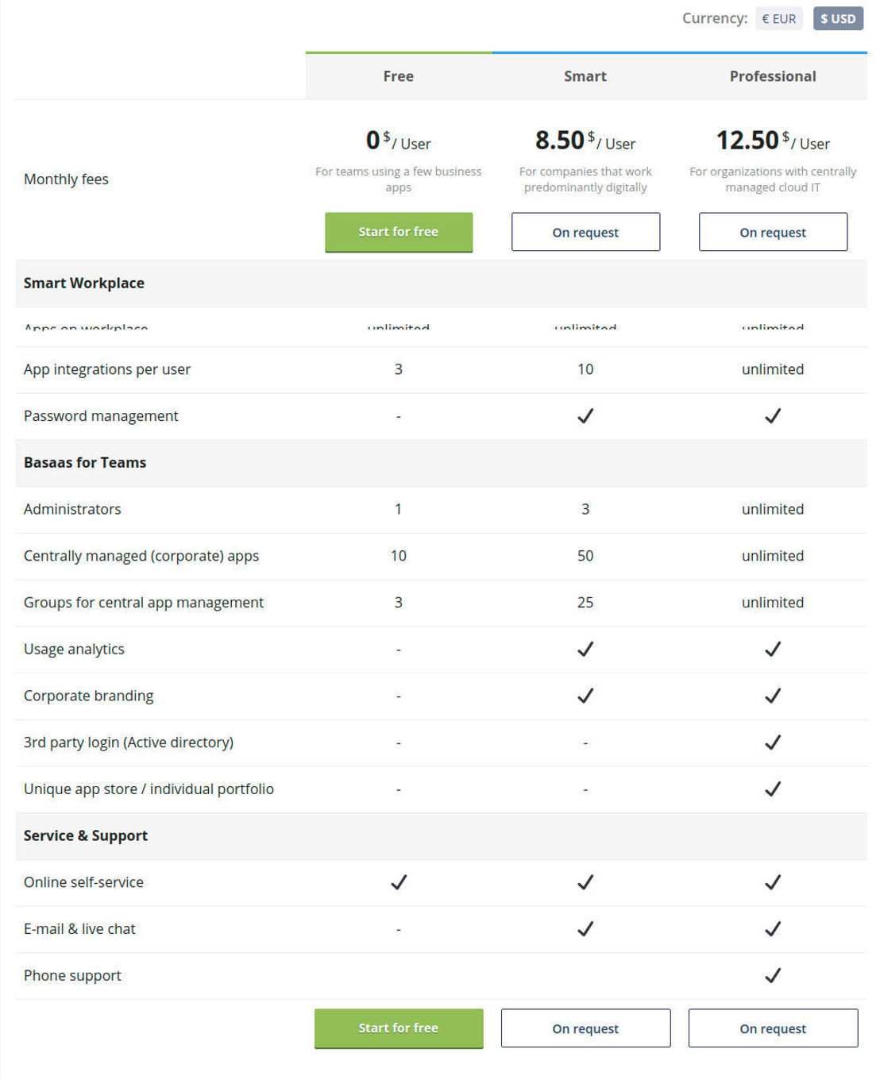Click 3rd party login (Active directory) label
880x1080 pixels.
tap(129, 742)
